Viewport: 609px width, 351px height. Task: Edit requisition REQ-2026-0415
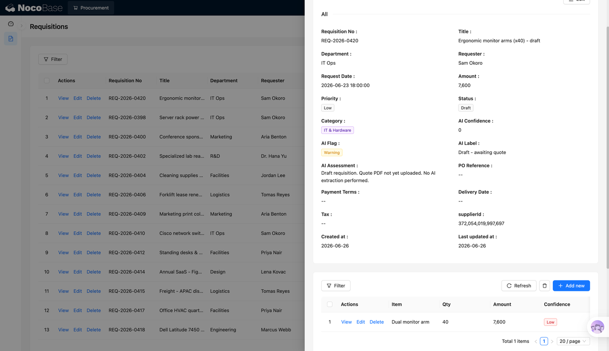78,291
